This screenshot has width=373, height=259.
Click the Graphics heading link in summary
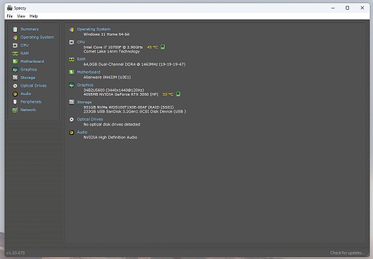click(85, 85)
